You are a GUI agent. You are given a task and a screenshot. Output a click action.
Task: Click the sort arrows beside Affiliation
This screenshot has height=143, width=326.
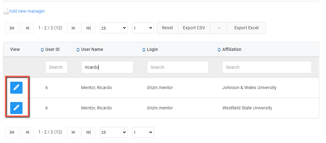[219, 50]
